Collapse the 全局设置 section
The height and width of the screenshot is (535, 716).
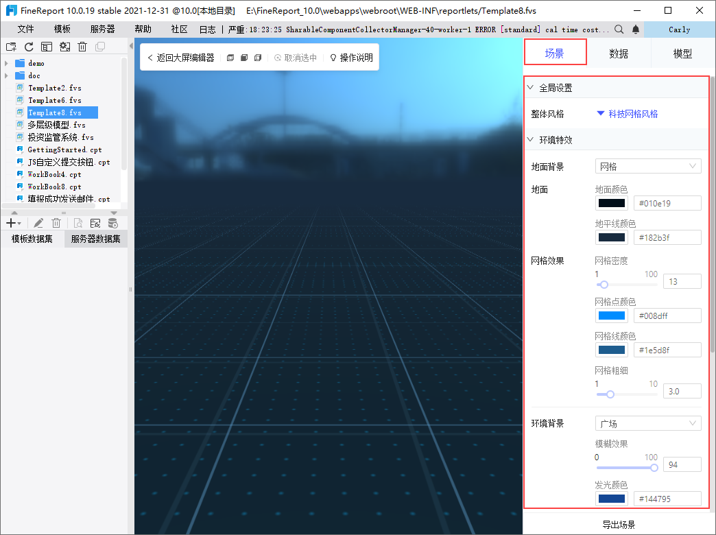(x=530, y=87)
